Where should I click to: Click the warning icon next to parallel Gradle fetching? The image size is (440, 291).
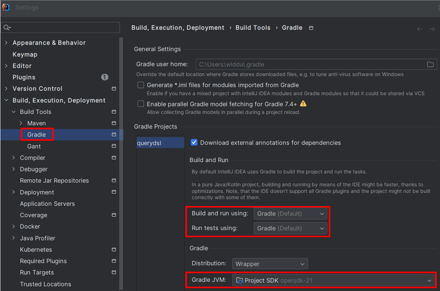[303, 104]
